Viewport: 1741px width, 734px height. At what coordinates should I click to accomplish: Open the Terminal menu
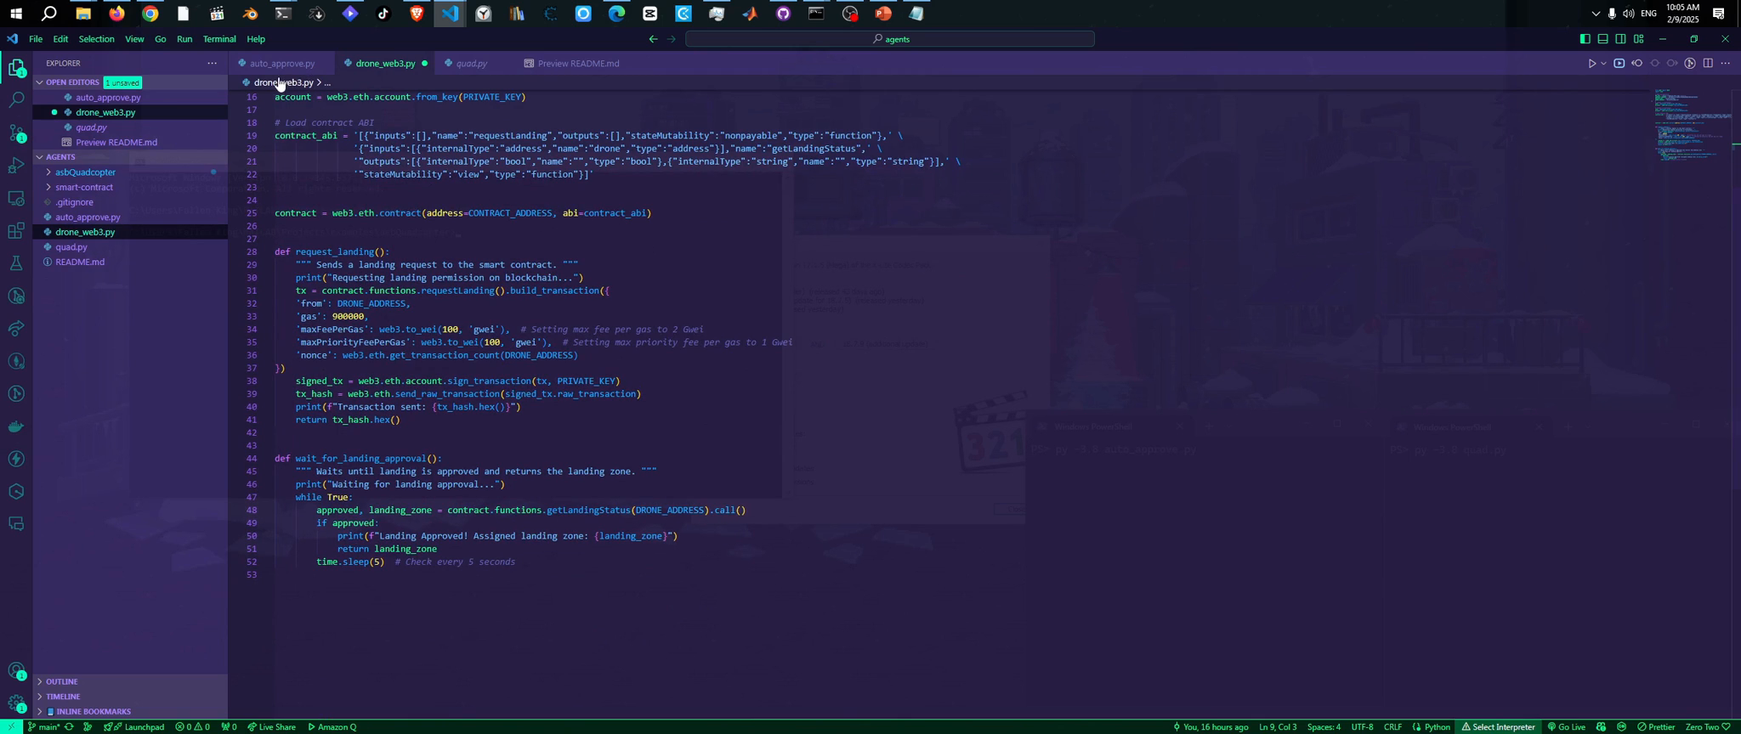tap(219, 39)
